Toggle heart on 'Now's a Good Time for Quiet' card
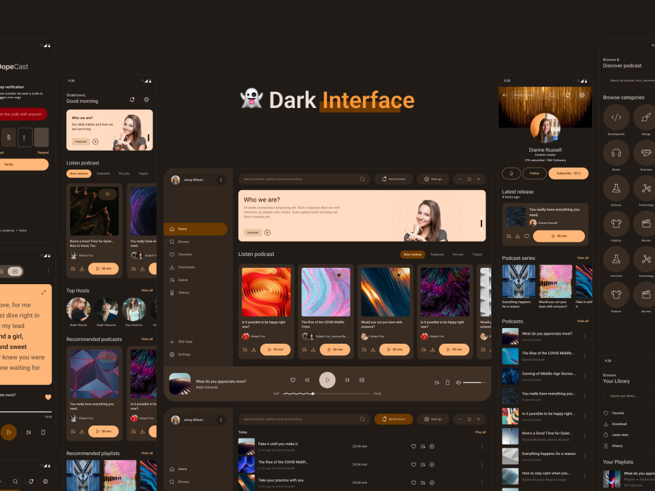Screen dimensions: 655x491 [x=107, y=194]
